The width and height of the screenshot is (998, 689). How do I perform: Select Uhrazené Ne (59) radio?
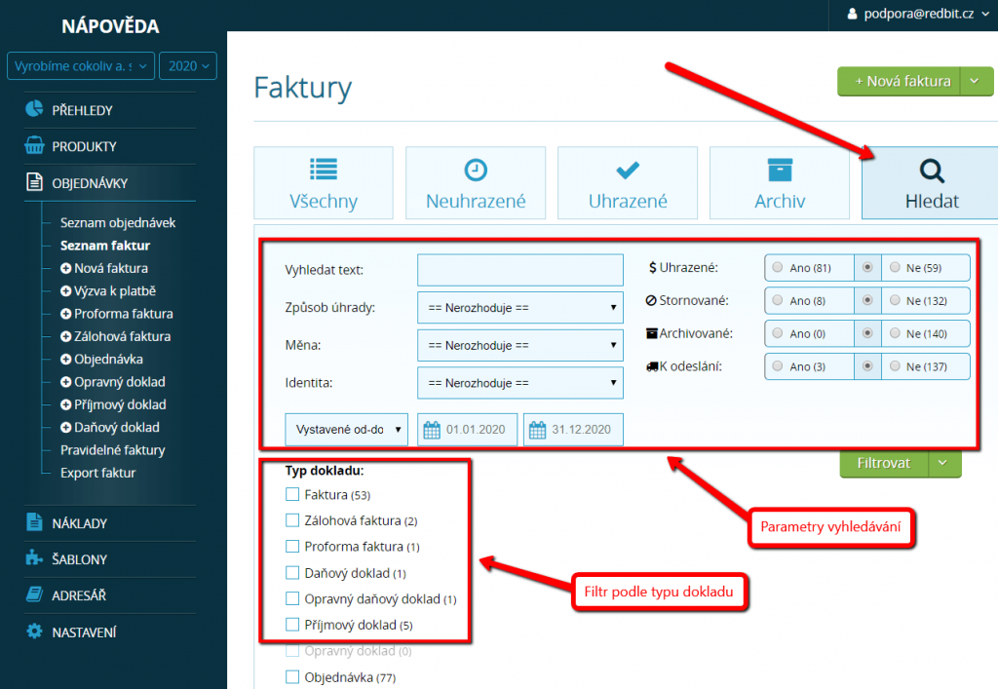[x=895, y=267]
